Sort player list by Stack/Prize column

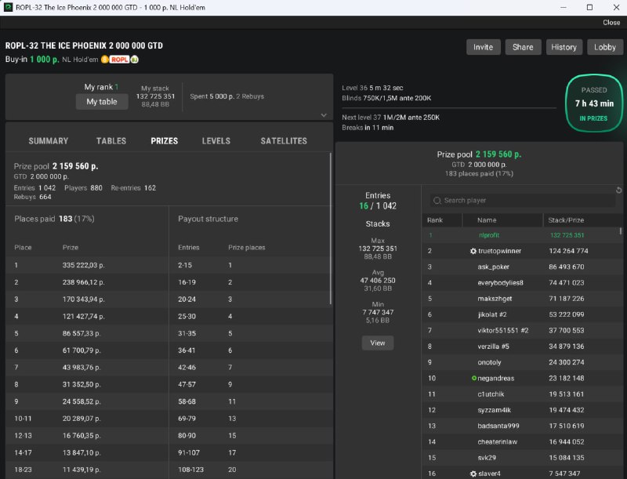pyautogui.click(x=568, y=220)
